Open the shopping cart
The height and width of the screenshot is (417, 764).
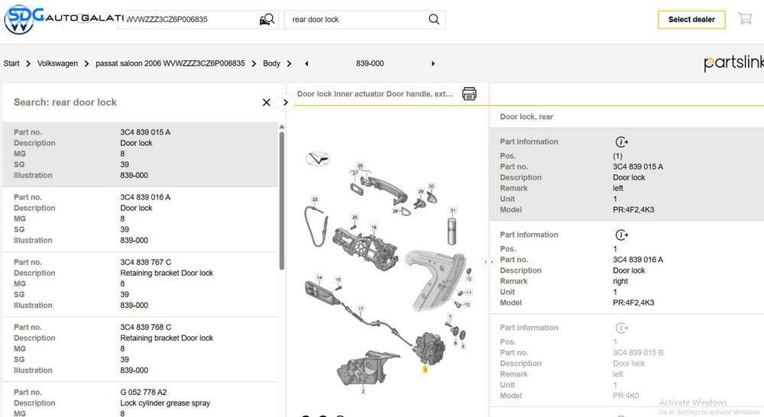(744, 19)
